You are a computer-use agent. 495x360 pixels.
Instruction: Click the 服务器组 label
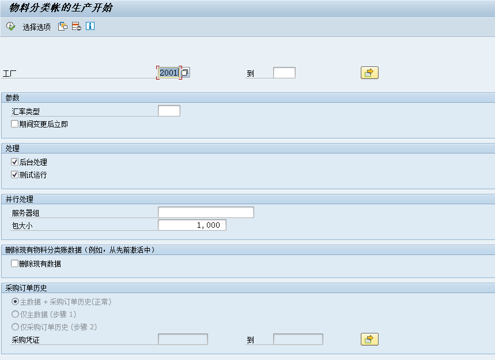click(25, 213)
